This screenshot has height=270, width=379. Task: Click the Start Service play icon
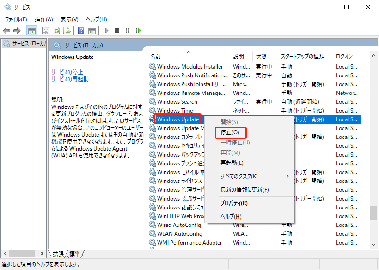[x=107, y=31]
